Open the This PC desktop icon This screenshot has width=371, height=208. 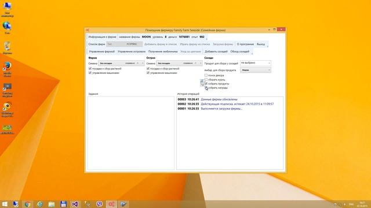7,9
